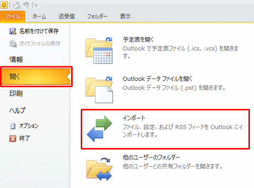Click the Outlook application icon in title bar
The image size is (254, 188).
(x=4, y=5)
